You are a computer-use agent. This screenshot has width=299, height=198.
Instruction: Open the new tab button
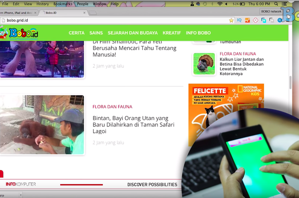coord(93,13)
